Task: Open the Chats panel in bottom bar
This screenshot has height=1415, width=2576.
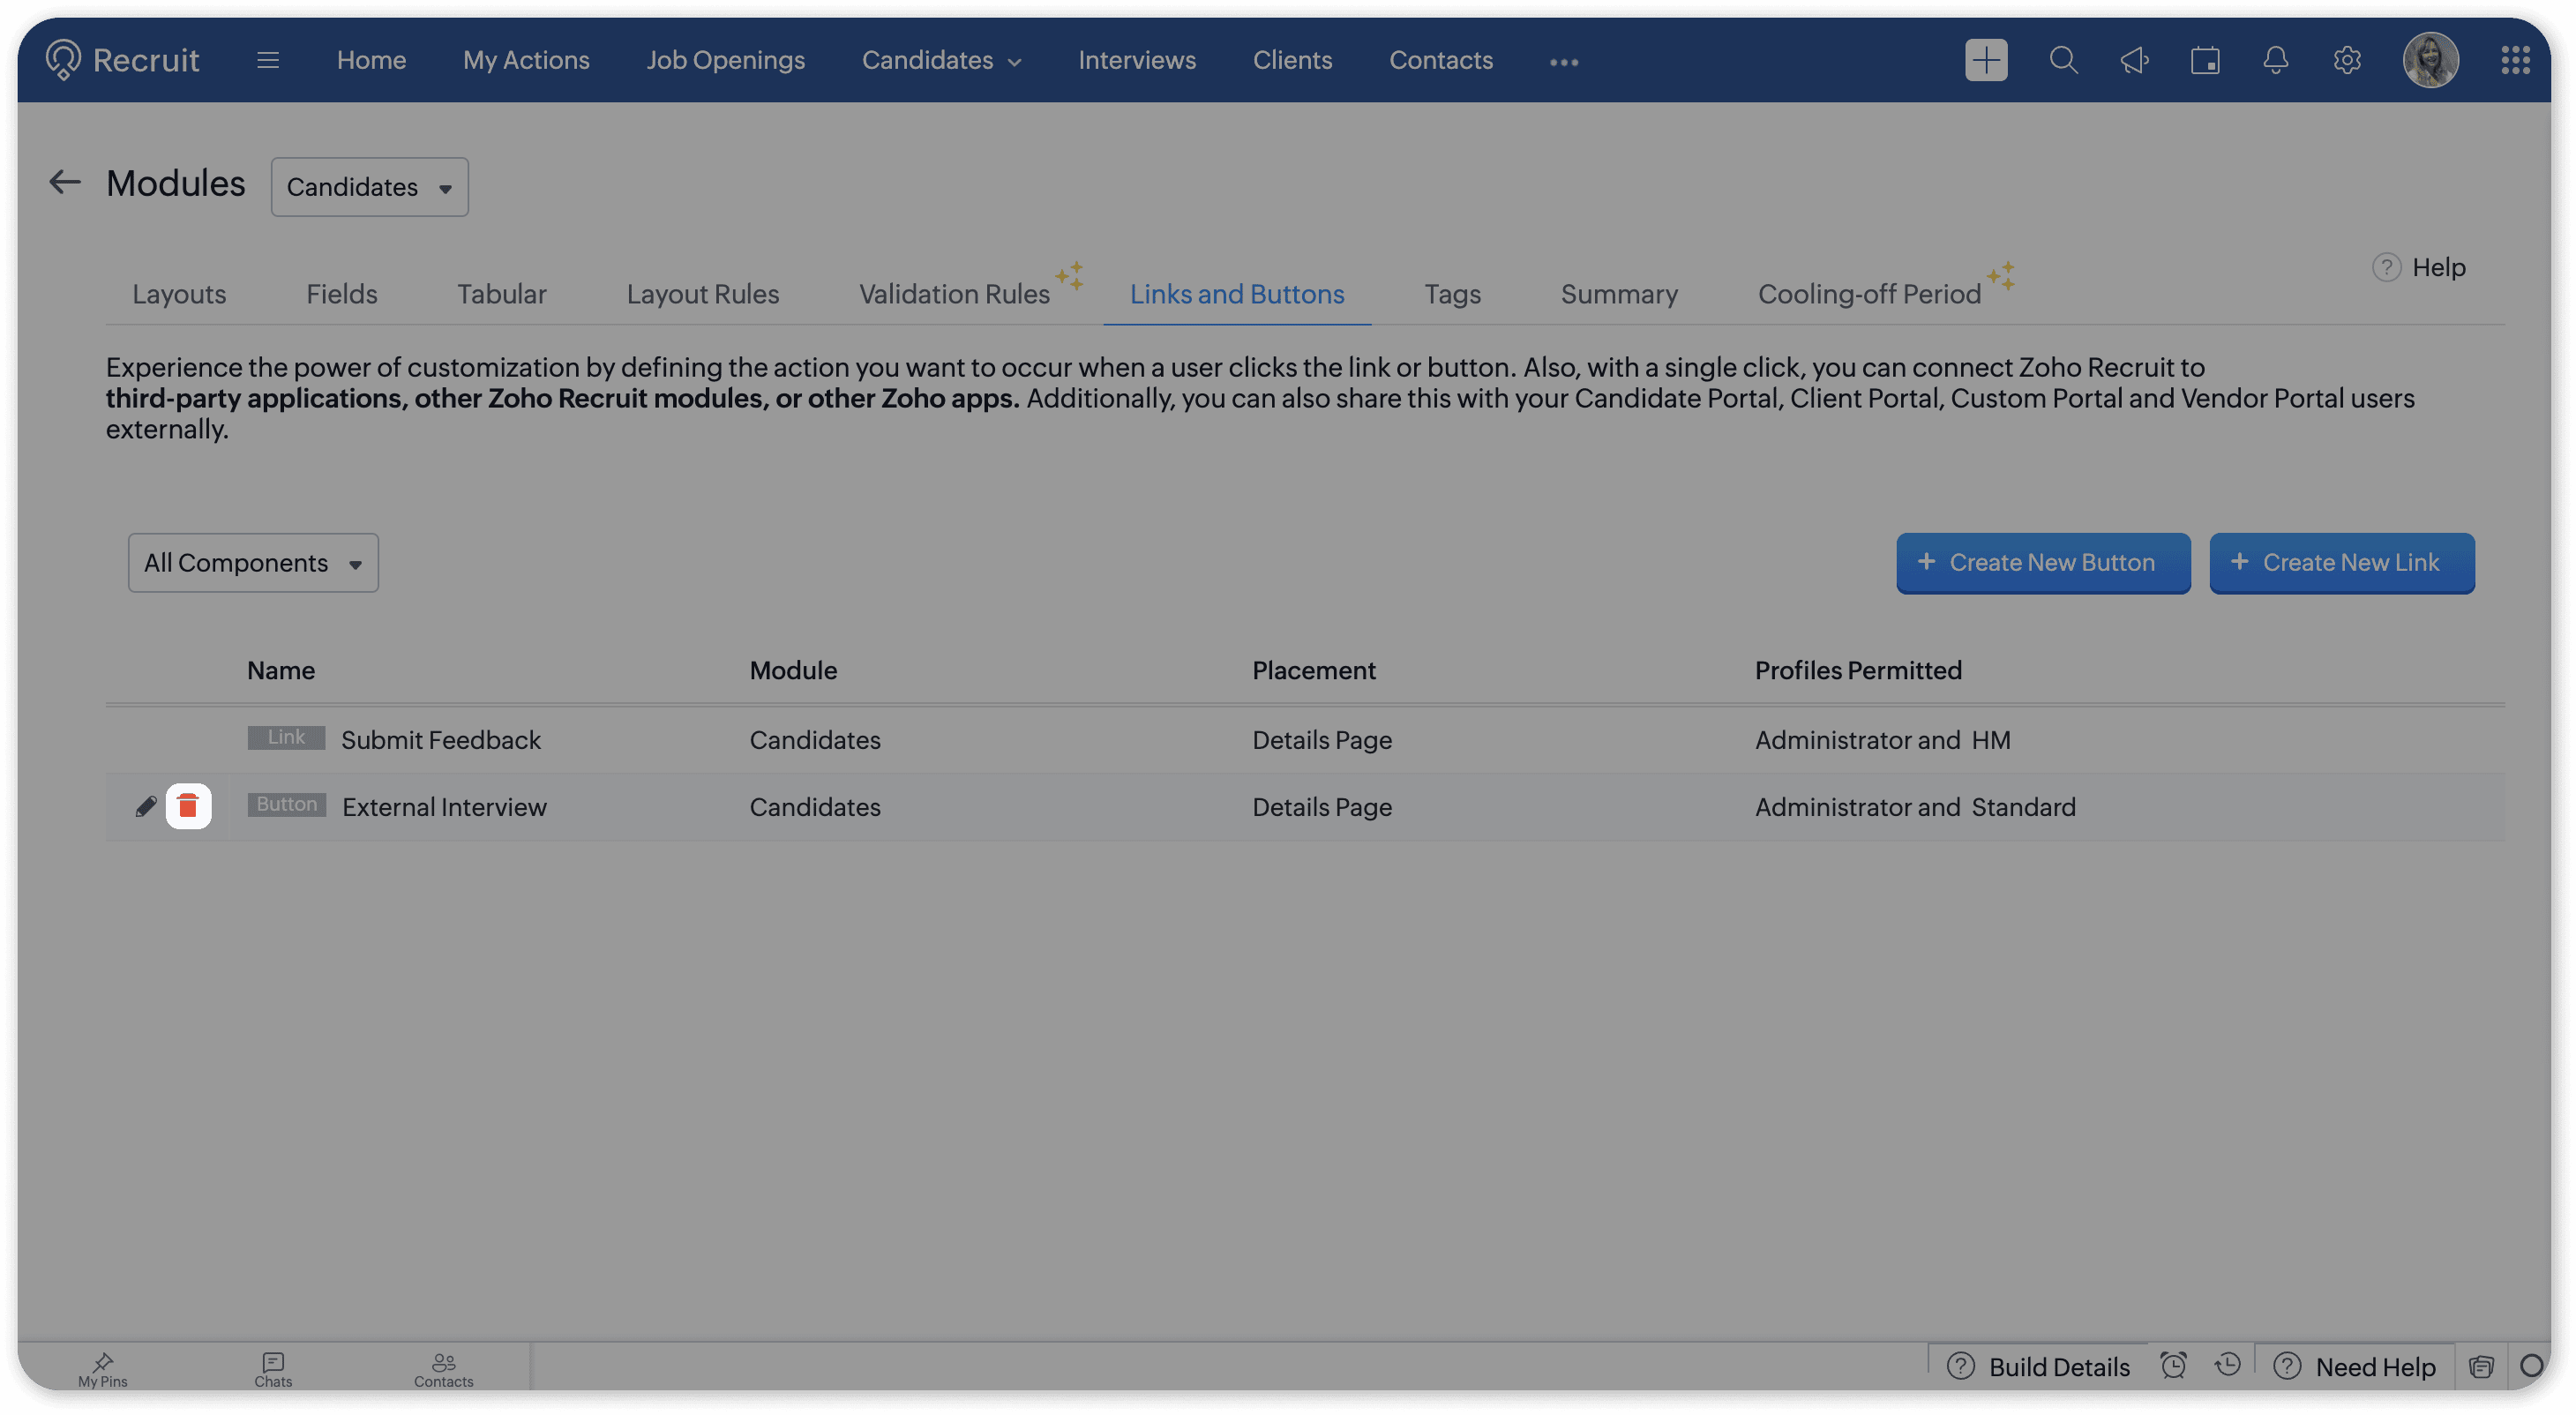Action: [x=273, y=1368]
